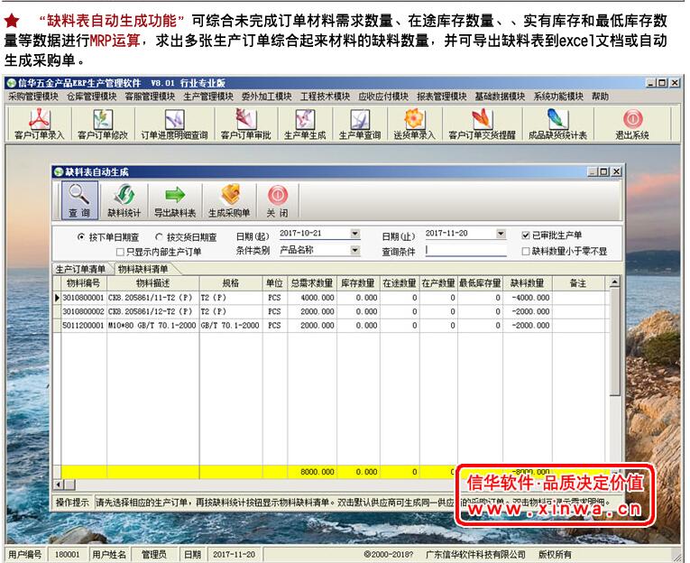Run 缺料统计 in the dialog toolbar
Image resolution: width=690 pixels, height=563 pixels.
[x=124, y=201]
